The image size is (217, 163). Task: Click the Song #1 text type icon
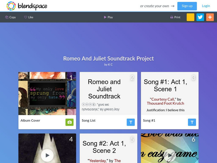tap(192, 122)
